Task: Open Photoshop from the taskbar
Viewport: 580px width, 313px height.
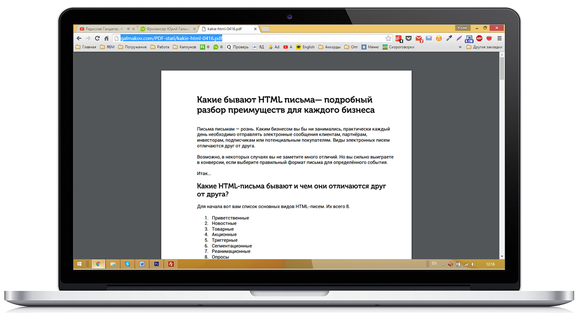Action: pos(156,264)
